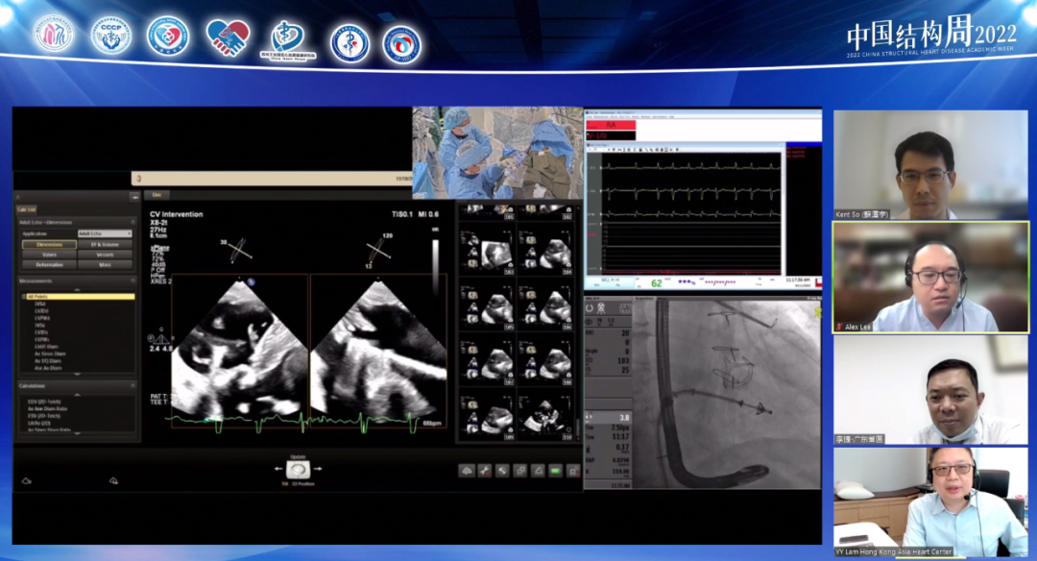Click the right arrow beside Update
The width and height of the screenshot is (1037, 561).
(316, 470)
